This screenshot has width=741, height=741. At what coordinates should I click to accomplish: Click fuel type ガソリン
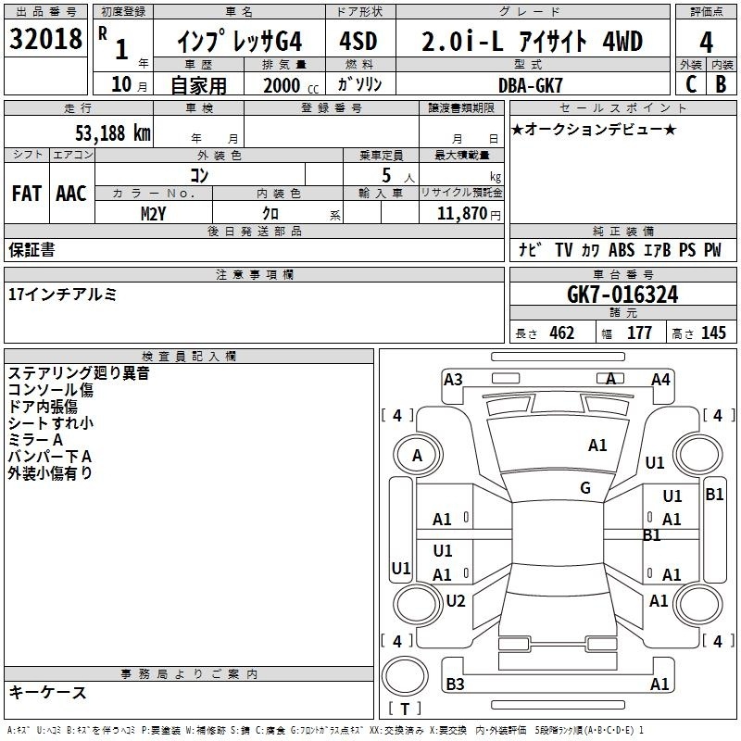[359, 84]
